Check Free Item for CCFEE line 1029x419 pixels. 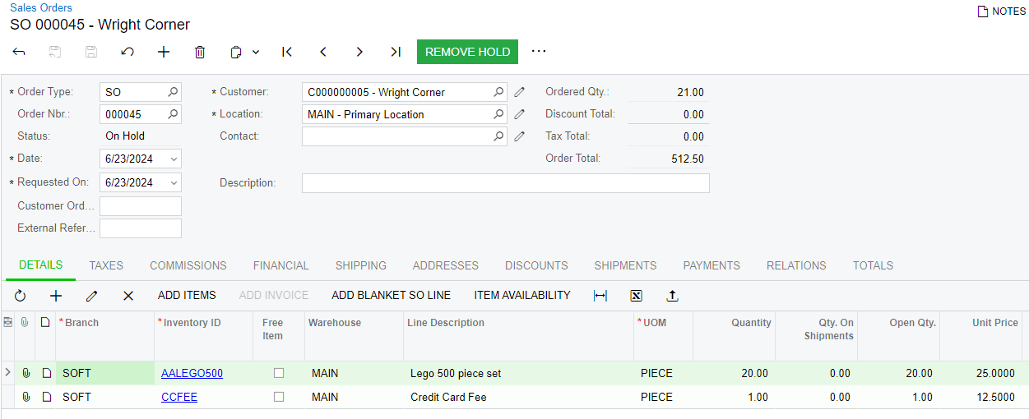click(x=279, y=397)
